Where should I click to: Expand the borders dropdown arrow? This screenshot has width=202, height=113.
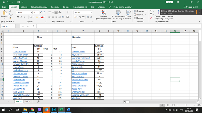coord(33,17)
